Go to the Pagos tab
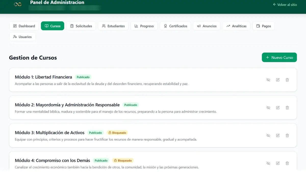 [x=263, y=26]
